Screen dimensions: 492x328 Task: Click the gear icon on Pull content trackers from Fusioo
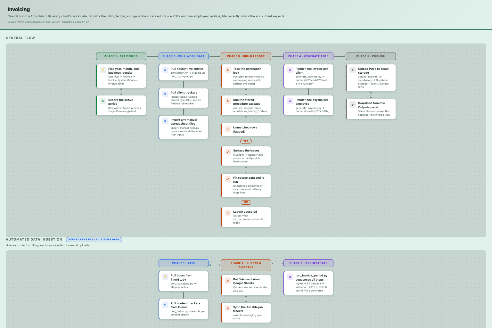tap(165, 304)
